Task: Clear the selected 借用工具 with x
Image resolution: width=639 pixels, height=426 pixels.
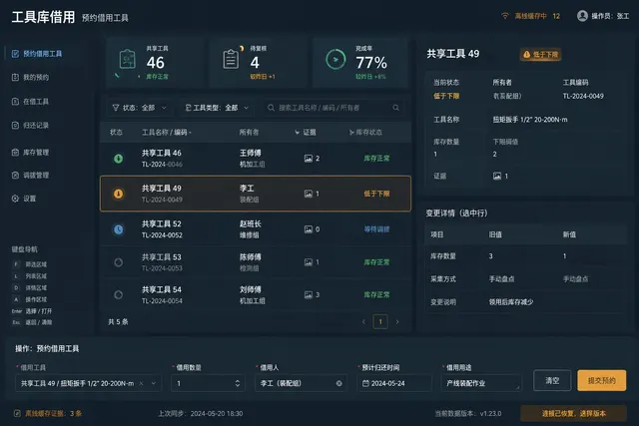Action: [x=141, y=383]
